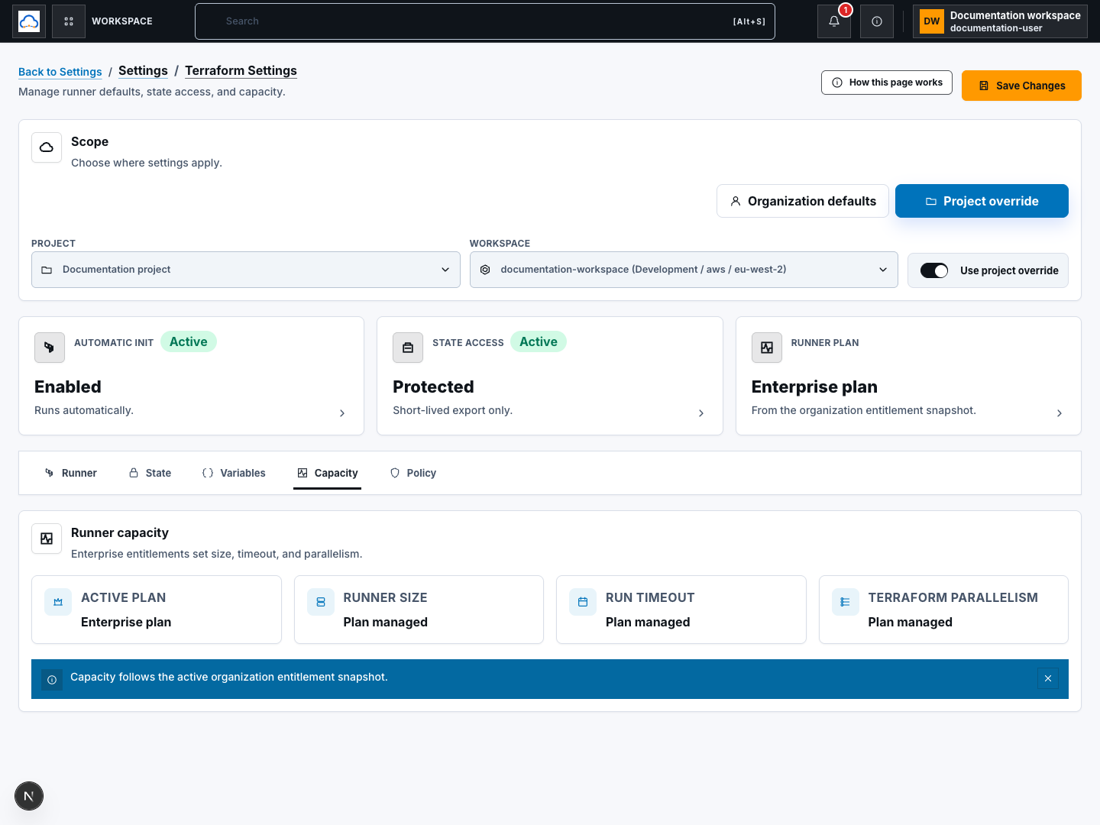The width and height of the screenshot is (1100, 825).
Task: Click the DW workspace avatar
Action: (932, 21)
